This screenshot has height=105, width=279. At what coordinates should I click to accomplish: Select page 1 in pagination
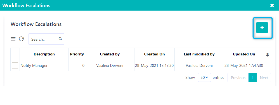coord(253,78)
